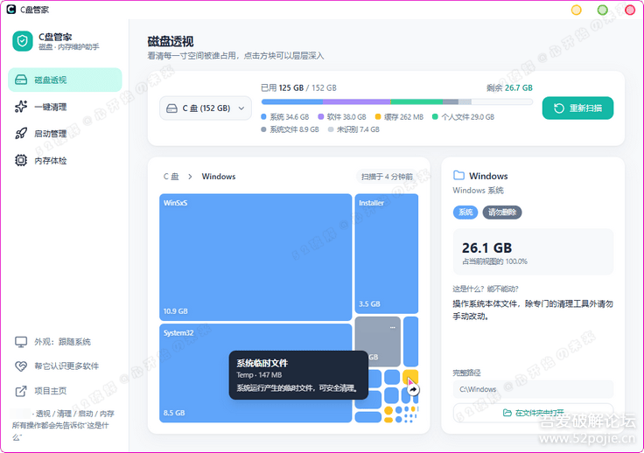Close the window with the red button
The height and width of the screenshot is (453, 644).
630,10
